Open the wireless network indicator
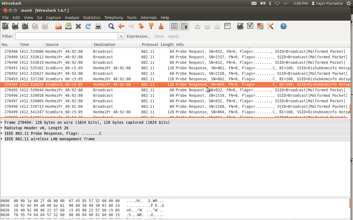Screen dimensions: 353x220 pyautogui.click(x=277, y=3)
